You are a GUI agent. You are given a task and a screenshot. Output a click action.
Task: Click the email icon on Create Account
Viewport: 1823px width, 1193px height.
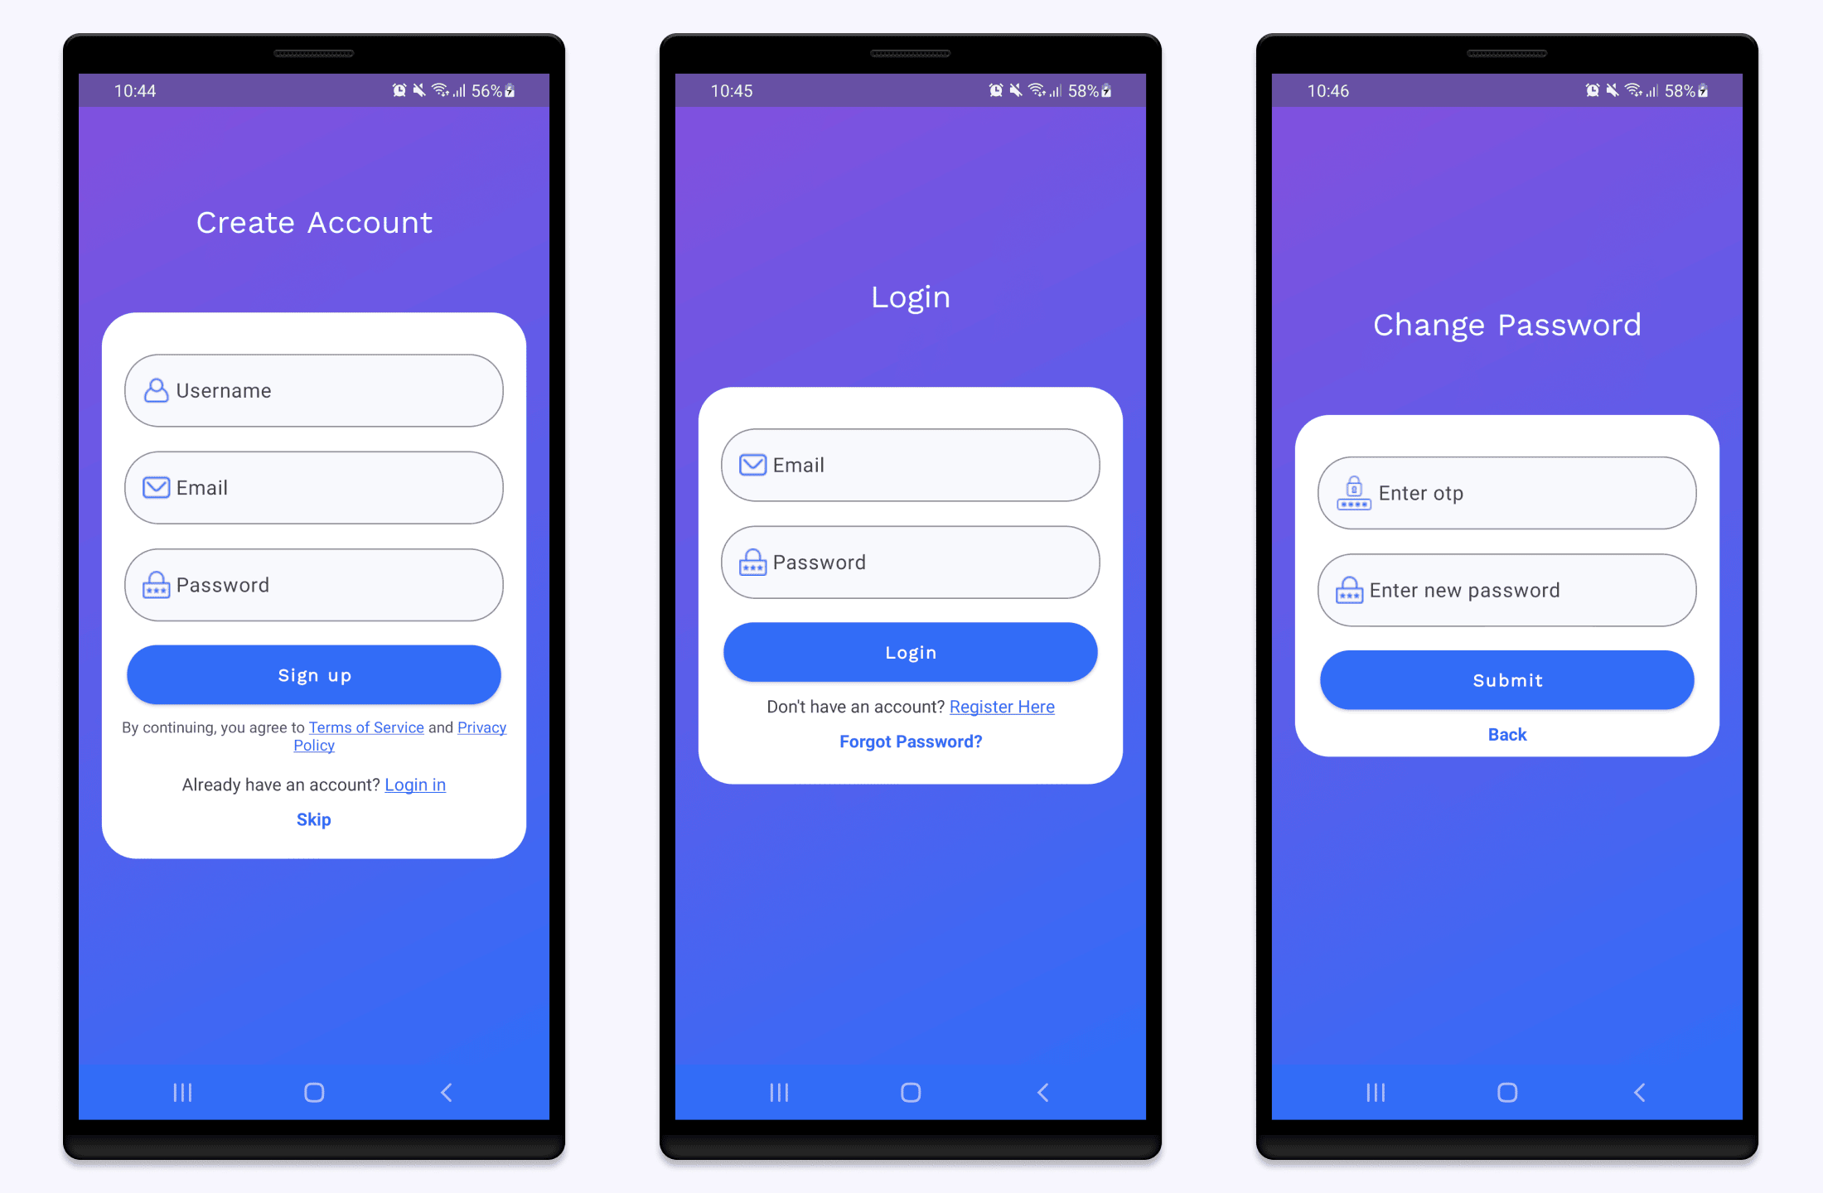click(x=157, y=486)
